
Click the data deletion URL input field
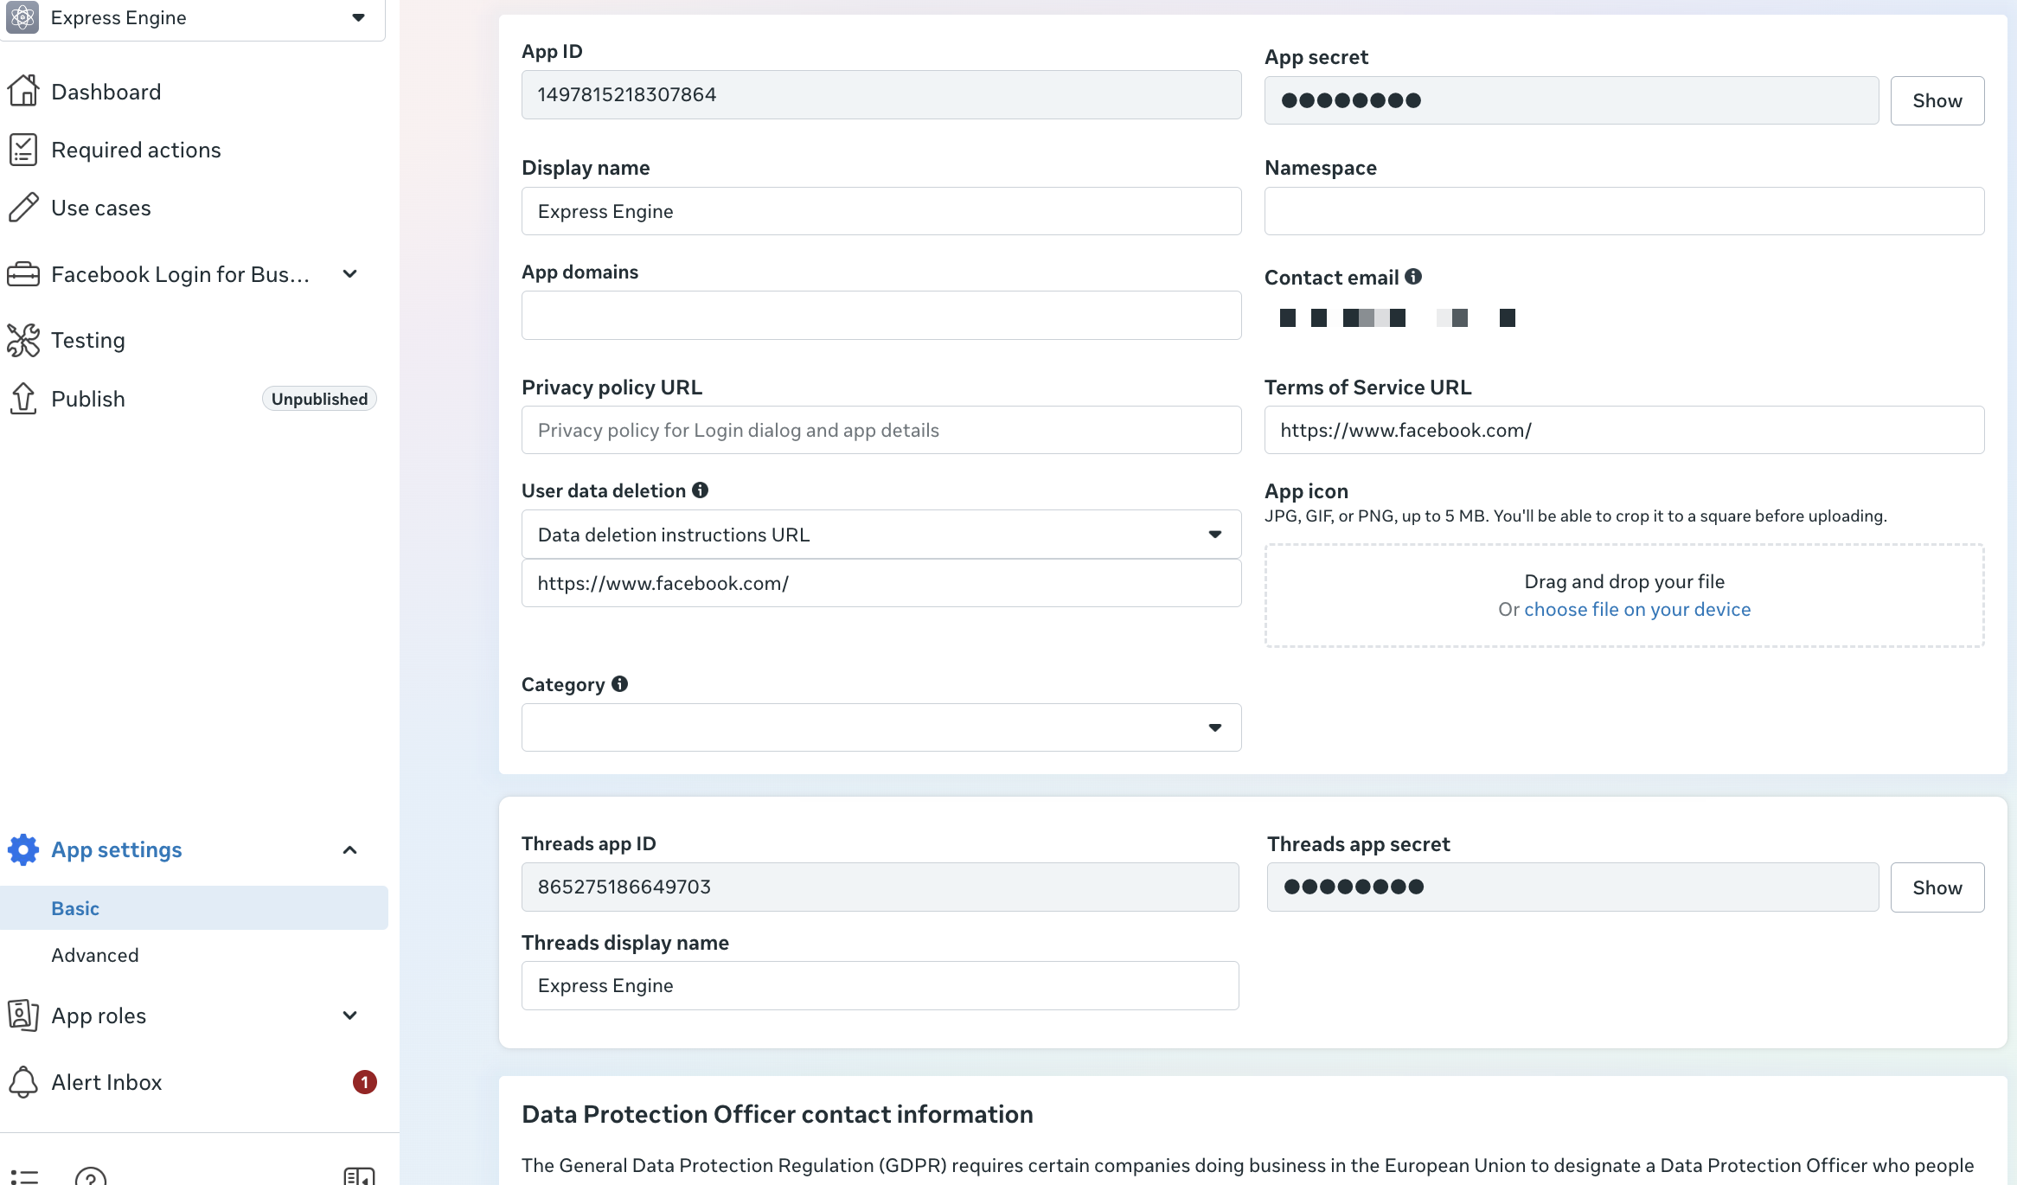click(881, 583)
